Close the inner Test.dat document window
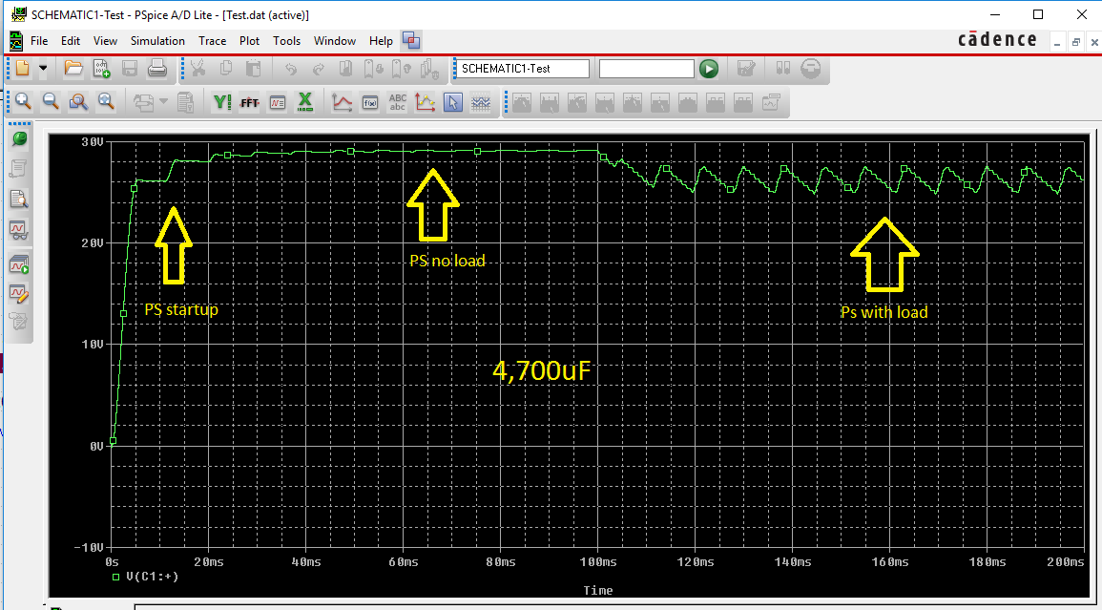This screenshot has height=610, width=1102. pyautogui.click(x=1093, y=42)
